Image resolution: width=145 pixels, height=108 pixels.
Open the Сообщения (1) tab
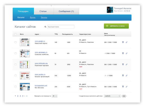coord(66,11)
